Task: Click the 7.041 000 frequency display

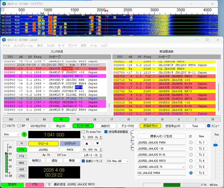Action: click(54, 134)
